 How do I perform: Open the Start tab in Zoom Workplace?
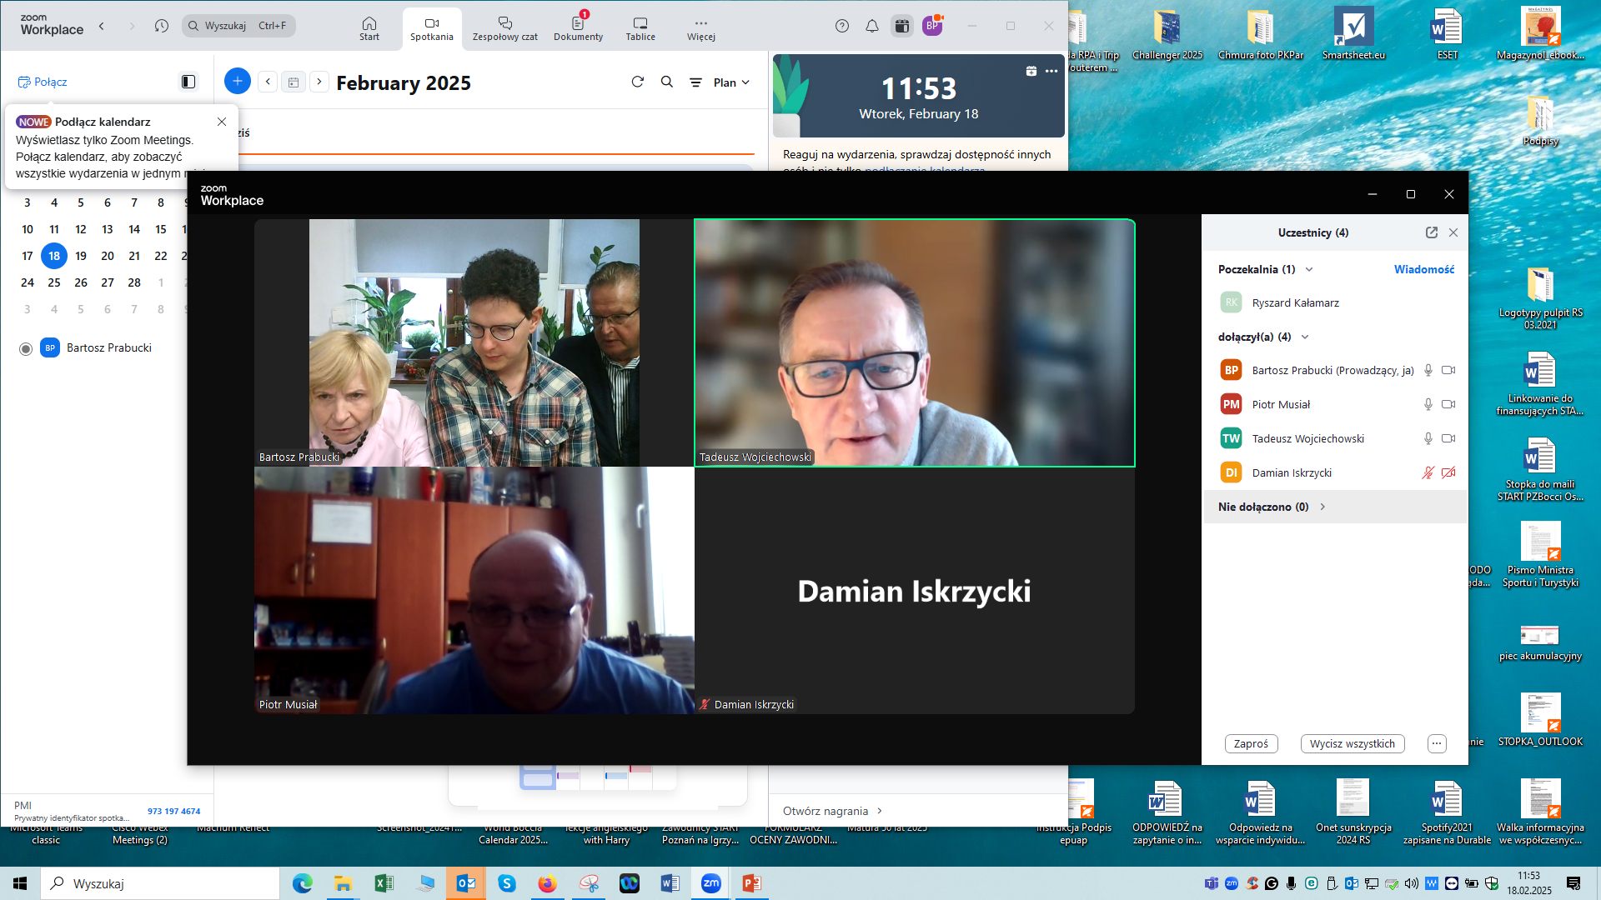click(x=369, y=28)
